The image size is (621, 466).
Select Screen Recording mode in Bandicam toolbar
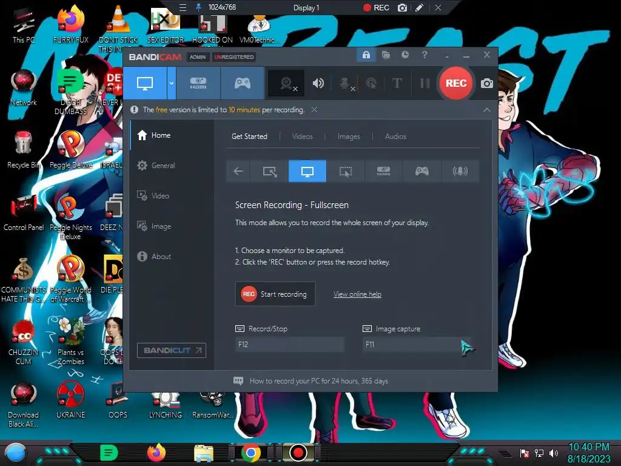145,83
